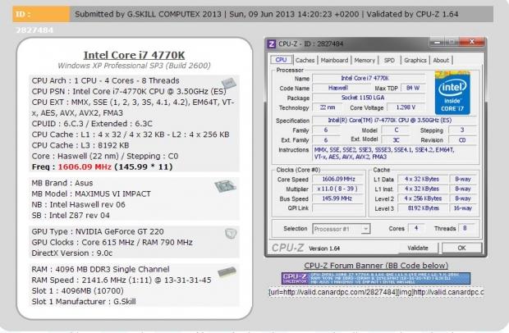Screen dimensions: 509x333
Task: Click the MB Model MAXIMUS VI IMPACT line
Action: [x=91, y=194]
